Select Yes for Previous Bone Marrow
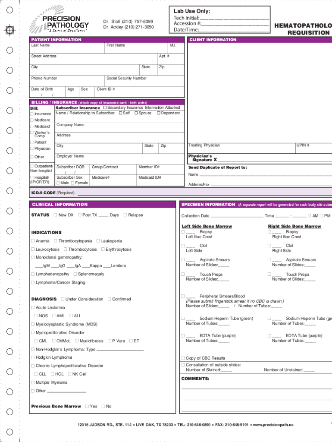 (87, 406)
